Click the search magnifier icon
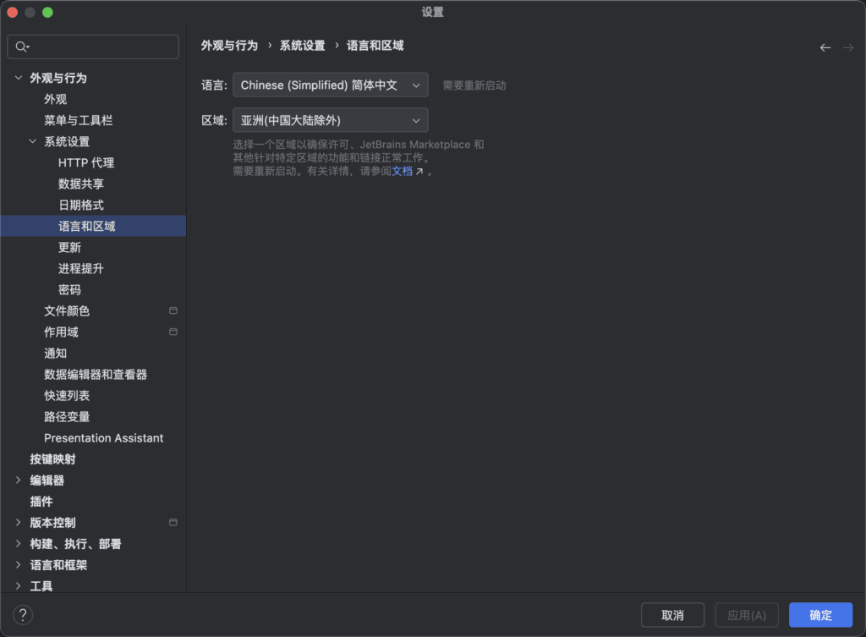The width and height of the screenshot is (866, 637). click(x=22, y=47)
